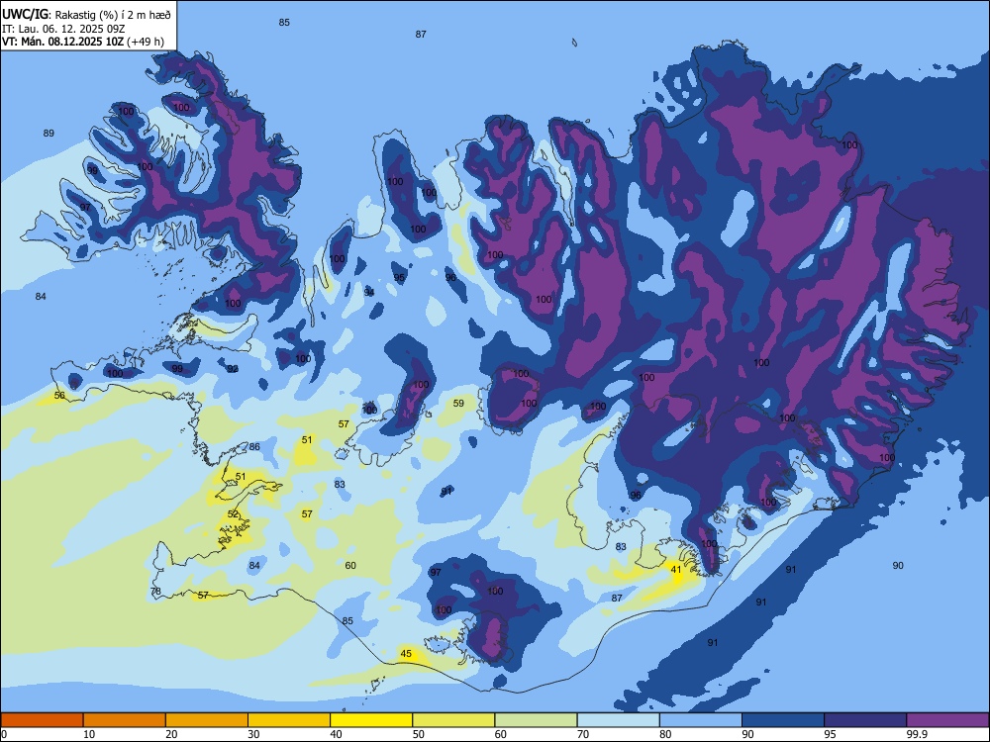Click the dark orange 0–10 legend swatch

click(42, 720)
